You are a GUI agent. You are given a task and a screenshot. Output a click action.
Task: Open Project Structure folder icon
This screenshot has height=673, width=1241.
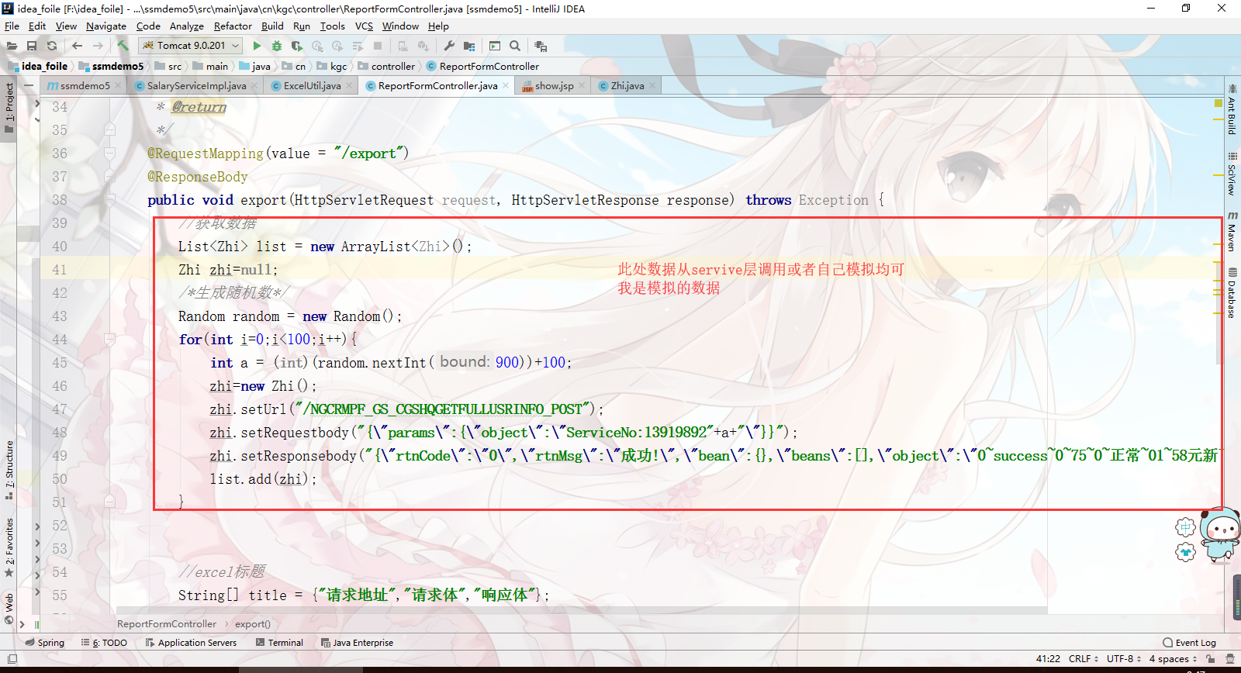(469, 46)
